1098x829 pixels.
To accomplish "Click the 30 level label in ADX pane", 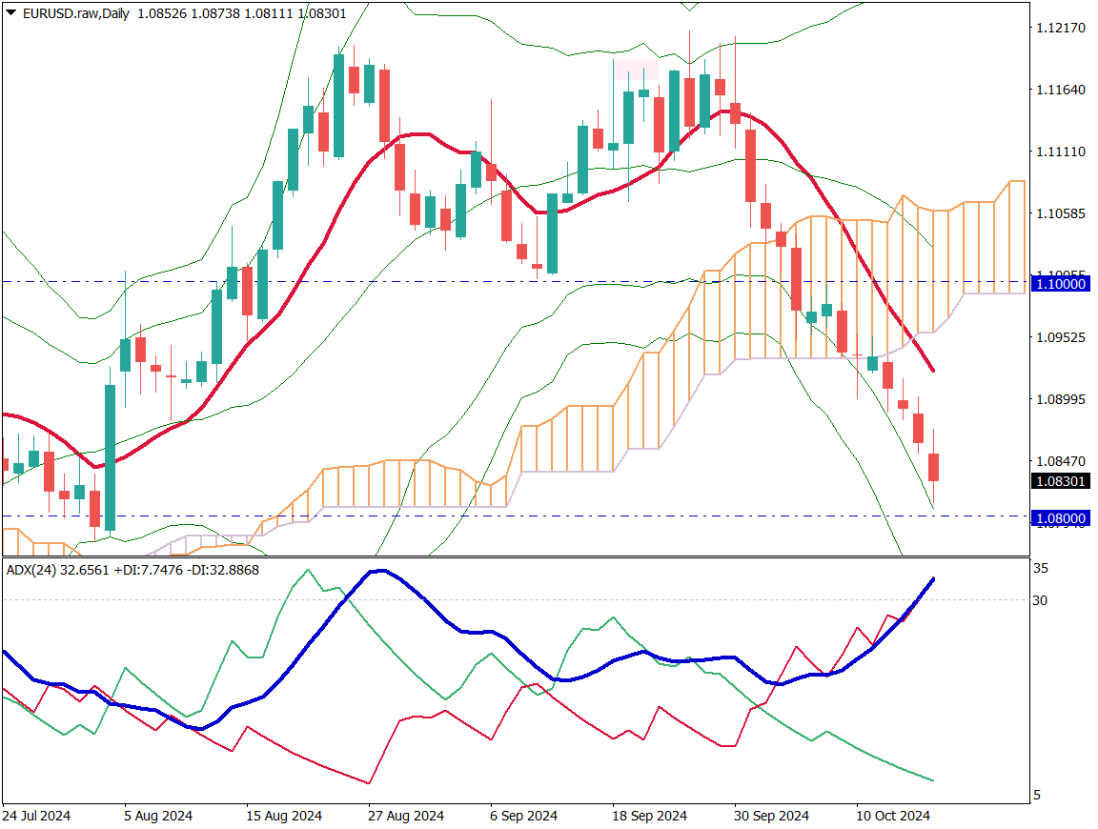I will (x=1041, y=599).
